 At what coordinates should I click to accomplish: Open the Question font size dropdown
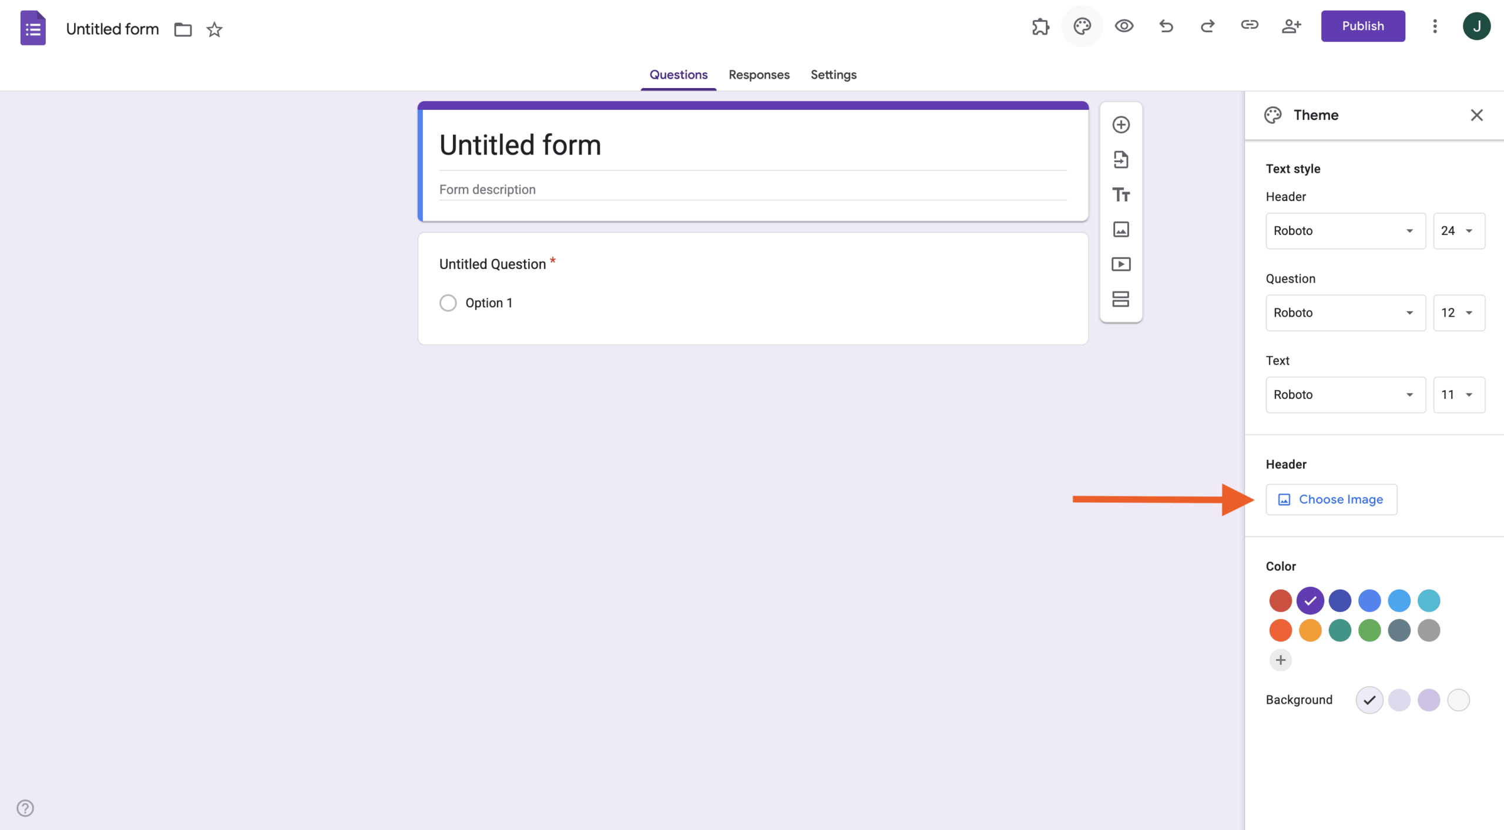pos(1459,313)
